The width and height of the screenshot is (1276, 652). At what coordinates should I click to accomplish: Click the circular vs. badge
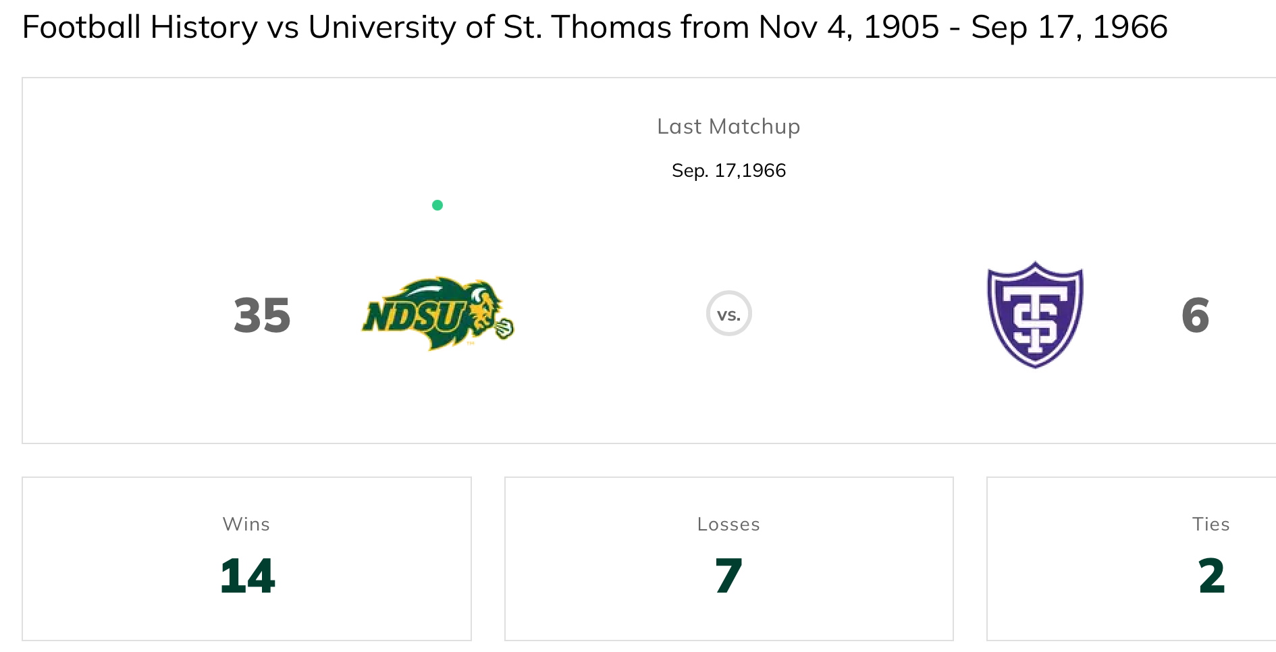(728, 314)
